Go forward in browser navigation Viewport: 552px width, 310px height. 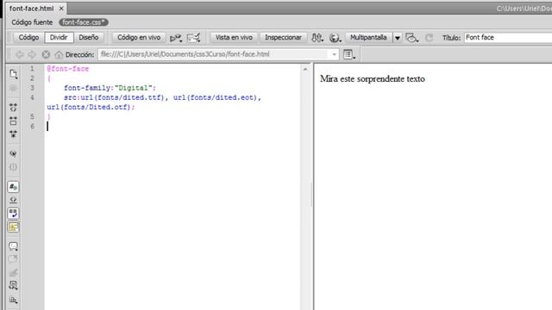click(x=32, y=54)
